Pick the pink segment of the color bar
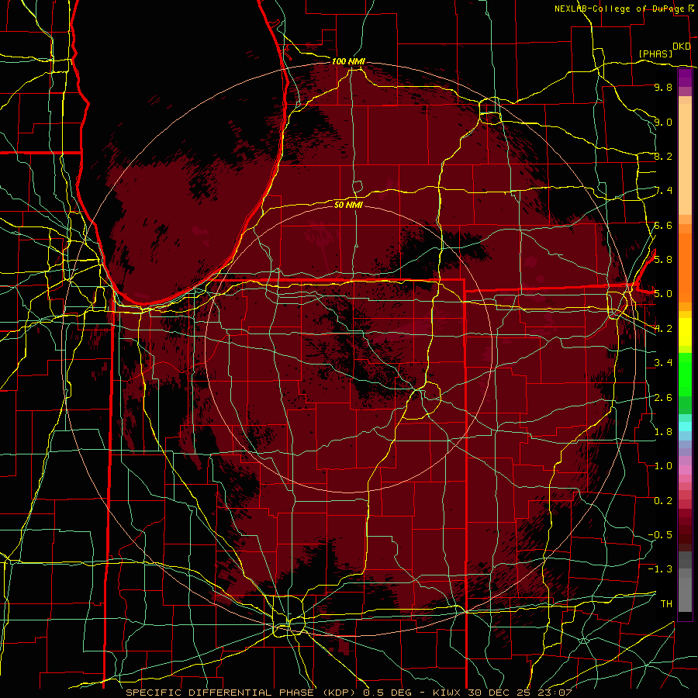This screenshot has width=698, height=698. [685, 470]
